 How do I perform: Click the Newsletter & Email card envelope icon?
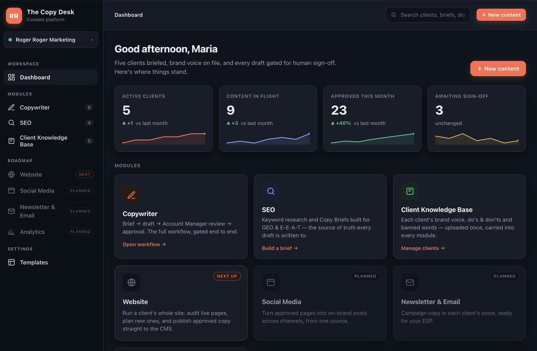pyautogui.click(x=410, y=283)
